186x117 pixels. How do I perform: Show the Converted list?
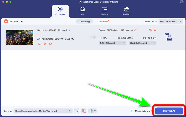[103, 22]
